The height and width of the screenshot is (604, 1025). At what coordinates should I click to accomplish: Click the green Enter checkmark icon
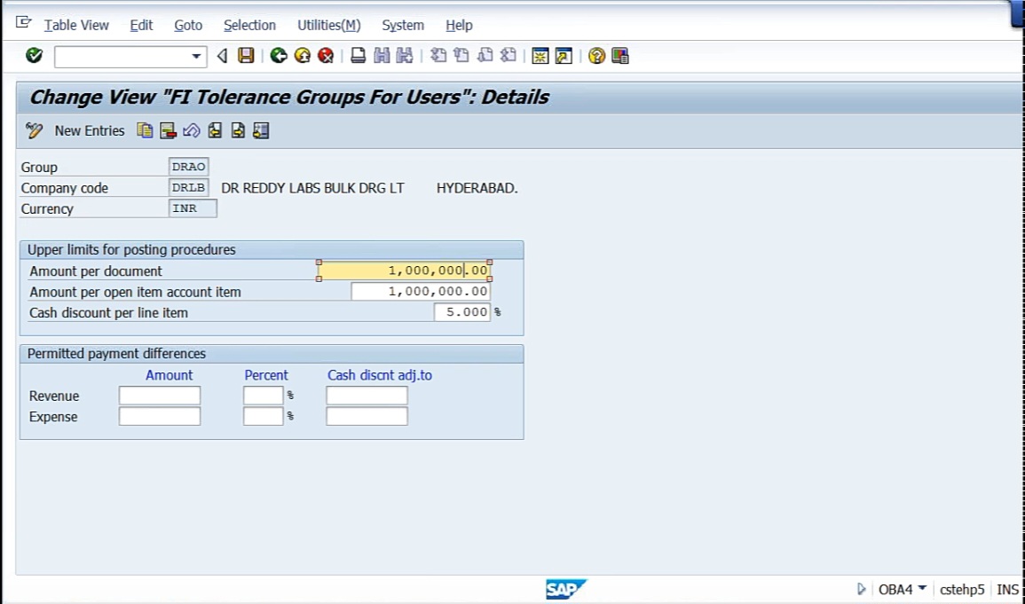(x=34, y=56)
